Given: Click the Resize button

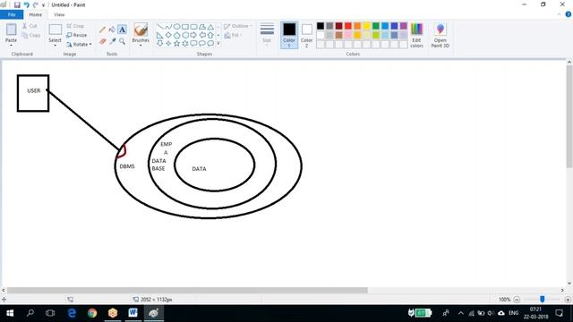Looking at the screenshot, I should [77, 35].
